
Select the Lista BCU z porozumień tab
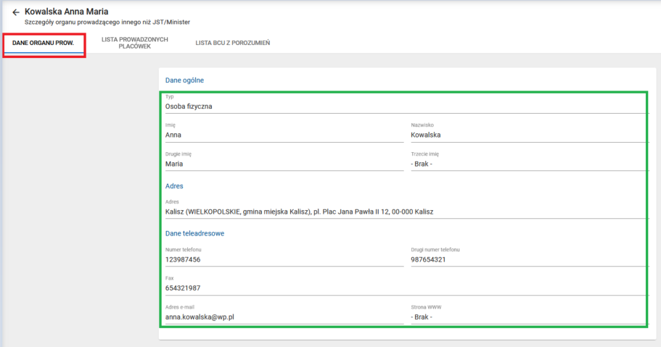coord(232,43)
